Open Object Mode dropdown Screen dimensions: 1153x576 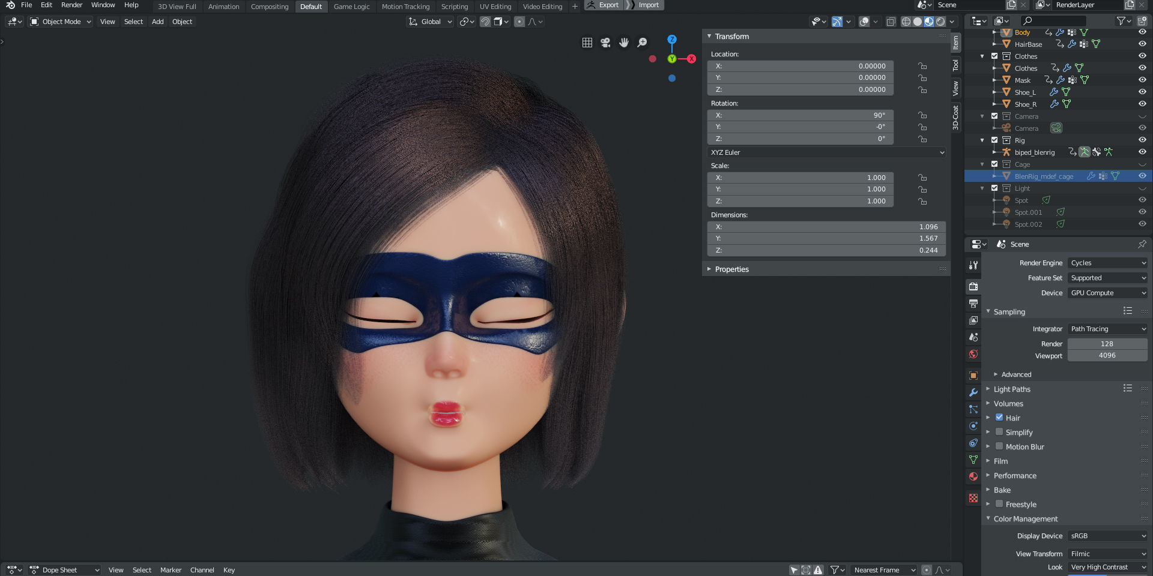tap(61, 22)
